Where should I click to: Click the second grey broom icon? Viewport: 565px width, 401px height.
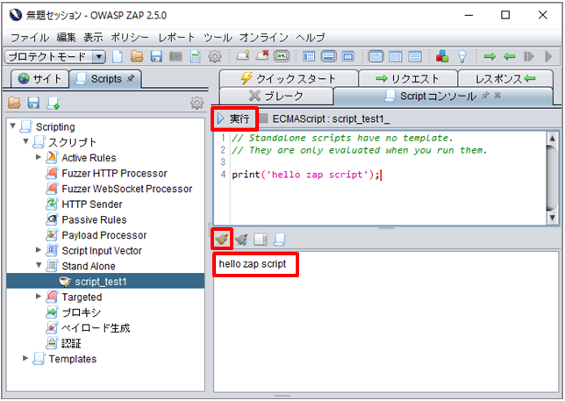(x=241, y=239)
